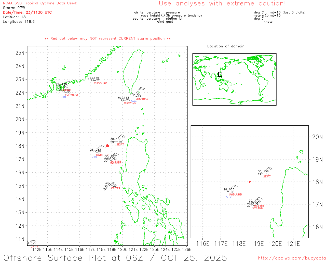Select the black domain rectangle on the world map
326x261 pixels.
[x=220, y=74]
